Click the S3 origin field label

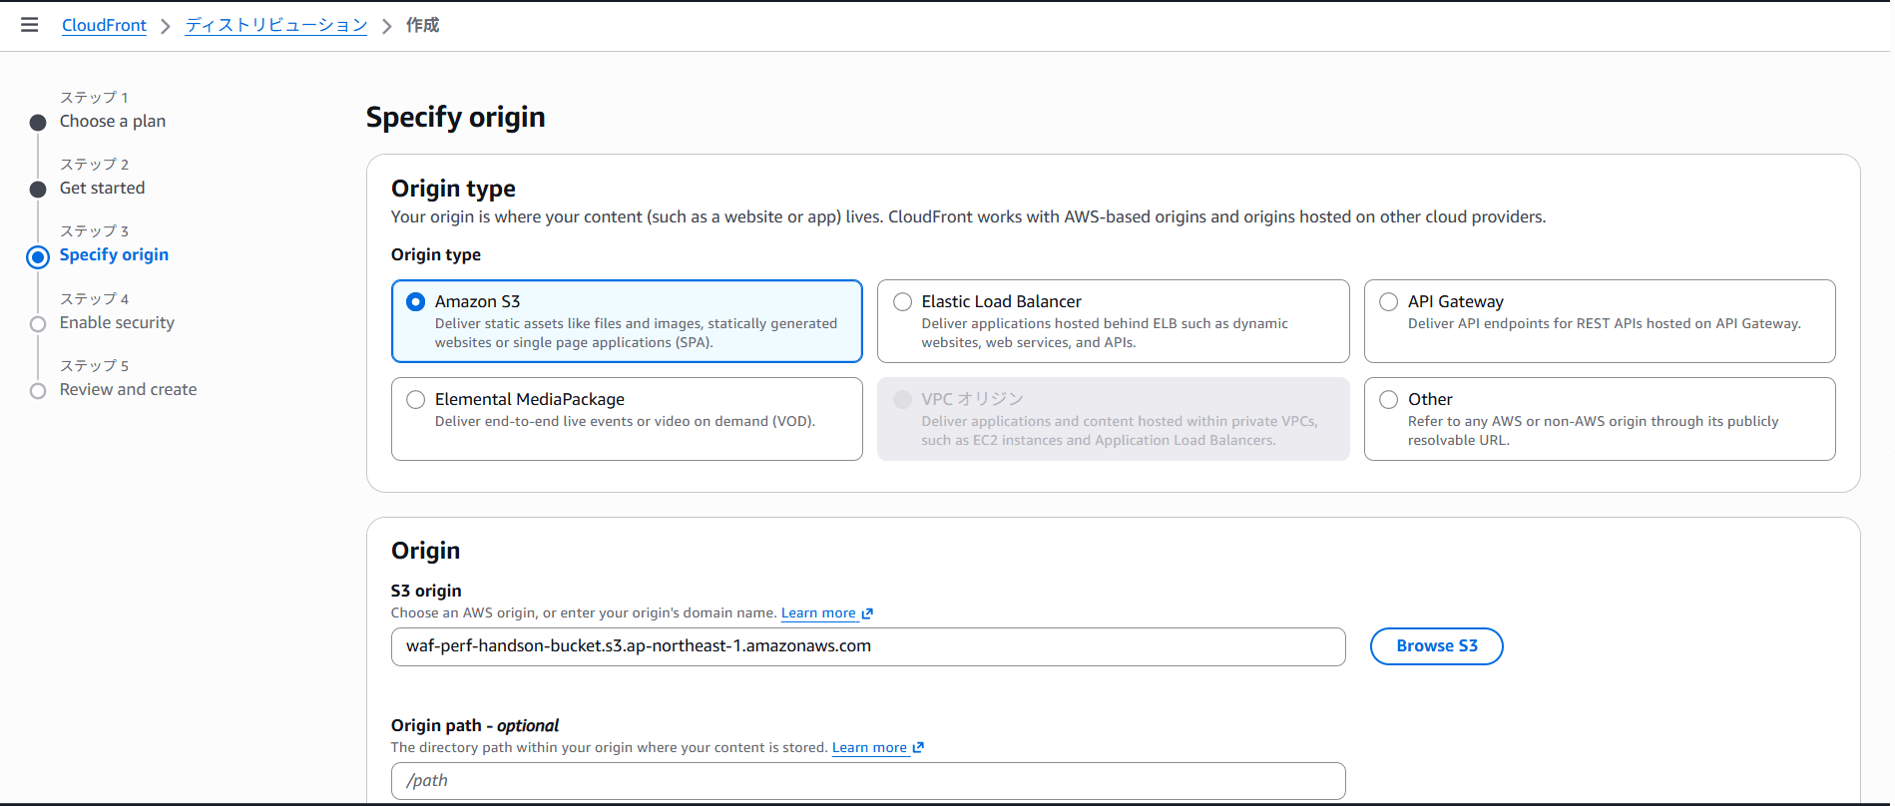click(426, 591)
